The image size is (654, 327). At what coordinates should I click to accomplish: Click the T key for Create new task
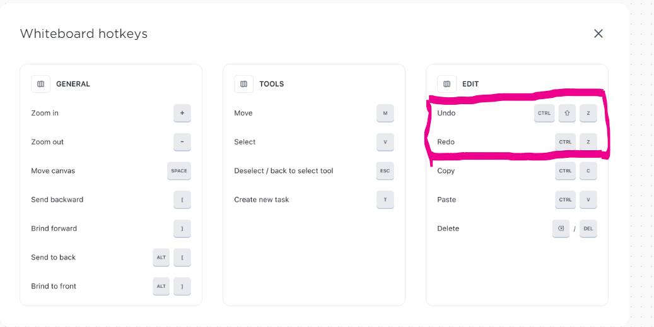385,199
